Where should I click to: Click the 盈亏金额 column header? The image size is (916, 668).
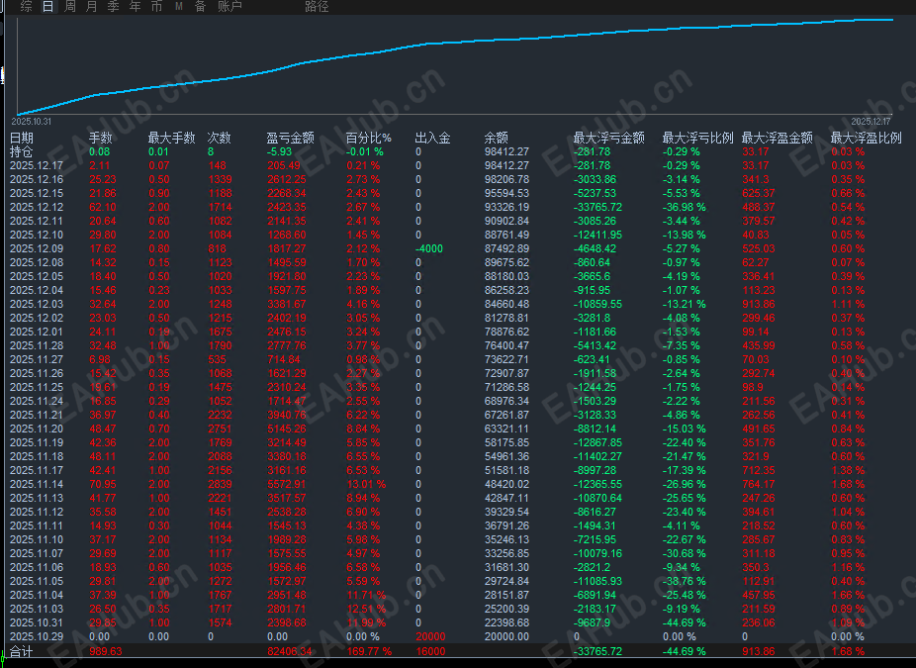tap(291, 138)
